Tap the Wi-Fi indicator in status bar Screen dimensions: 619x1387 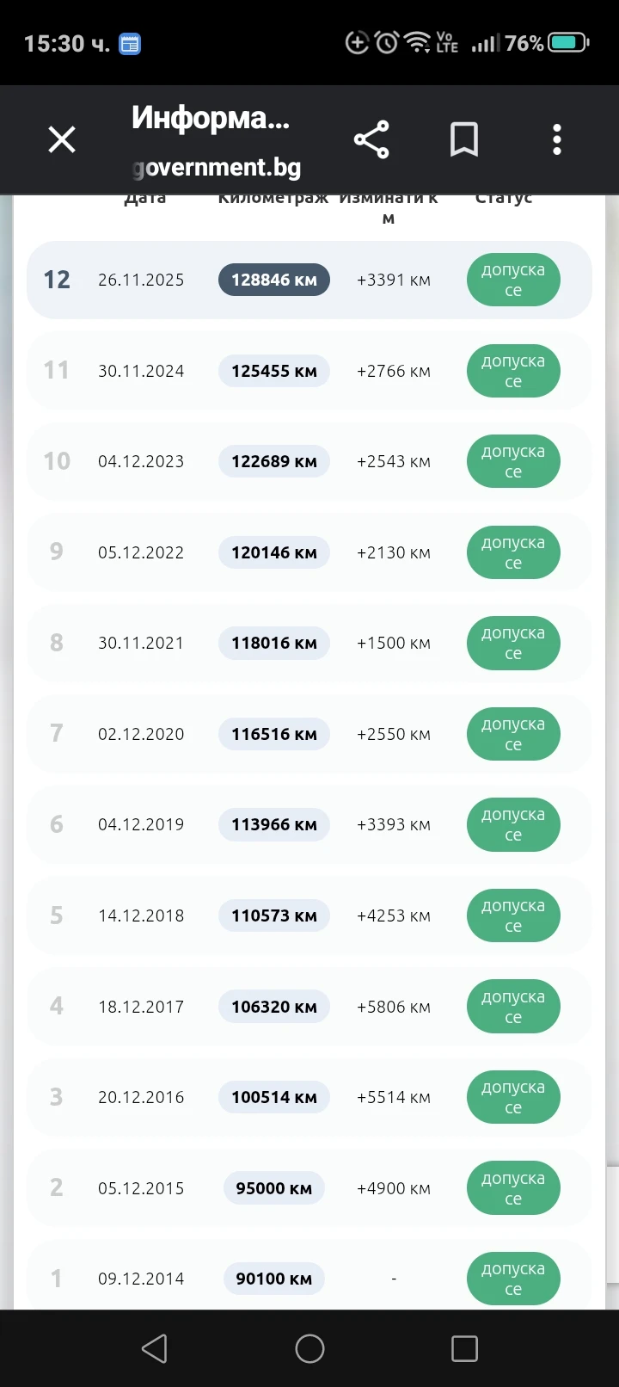pos(418,42)
